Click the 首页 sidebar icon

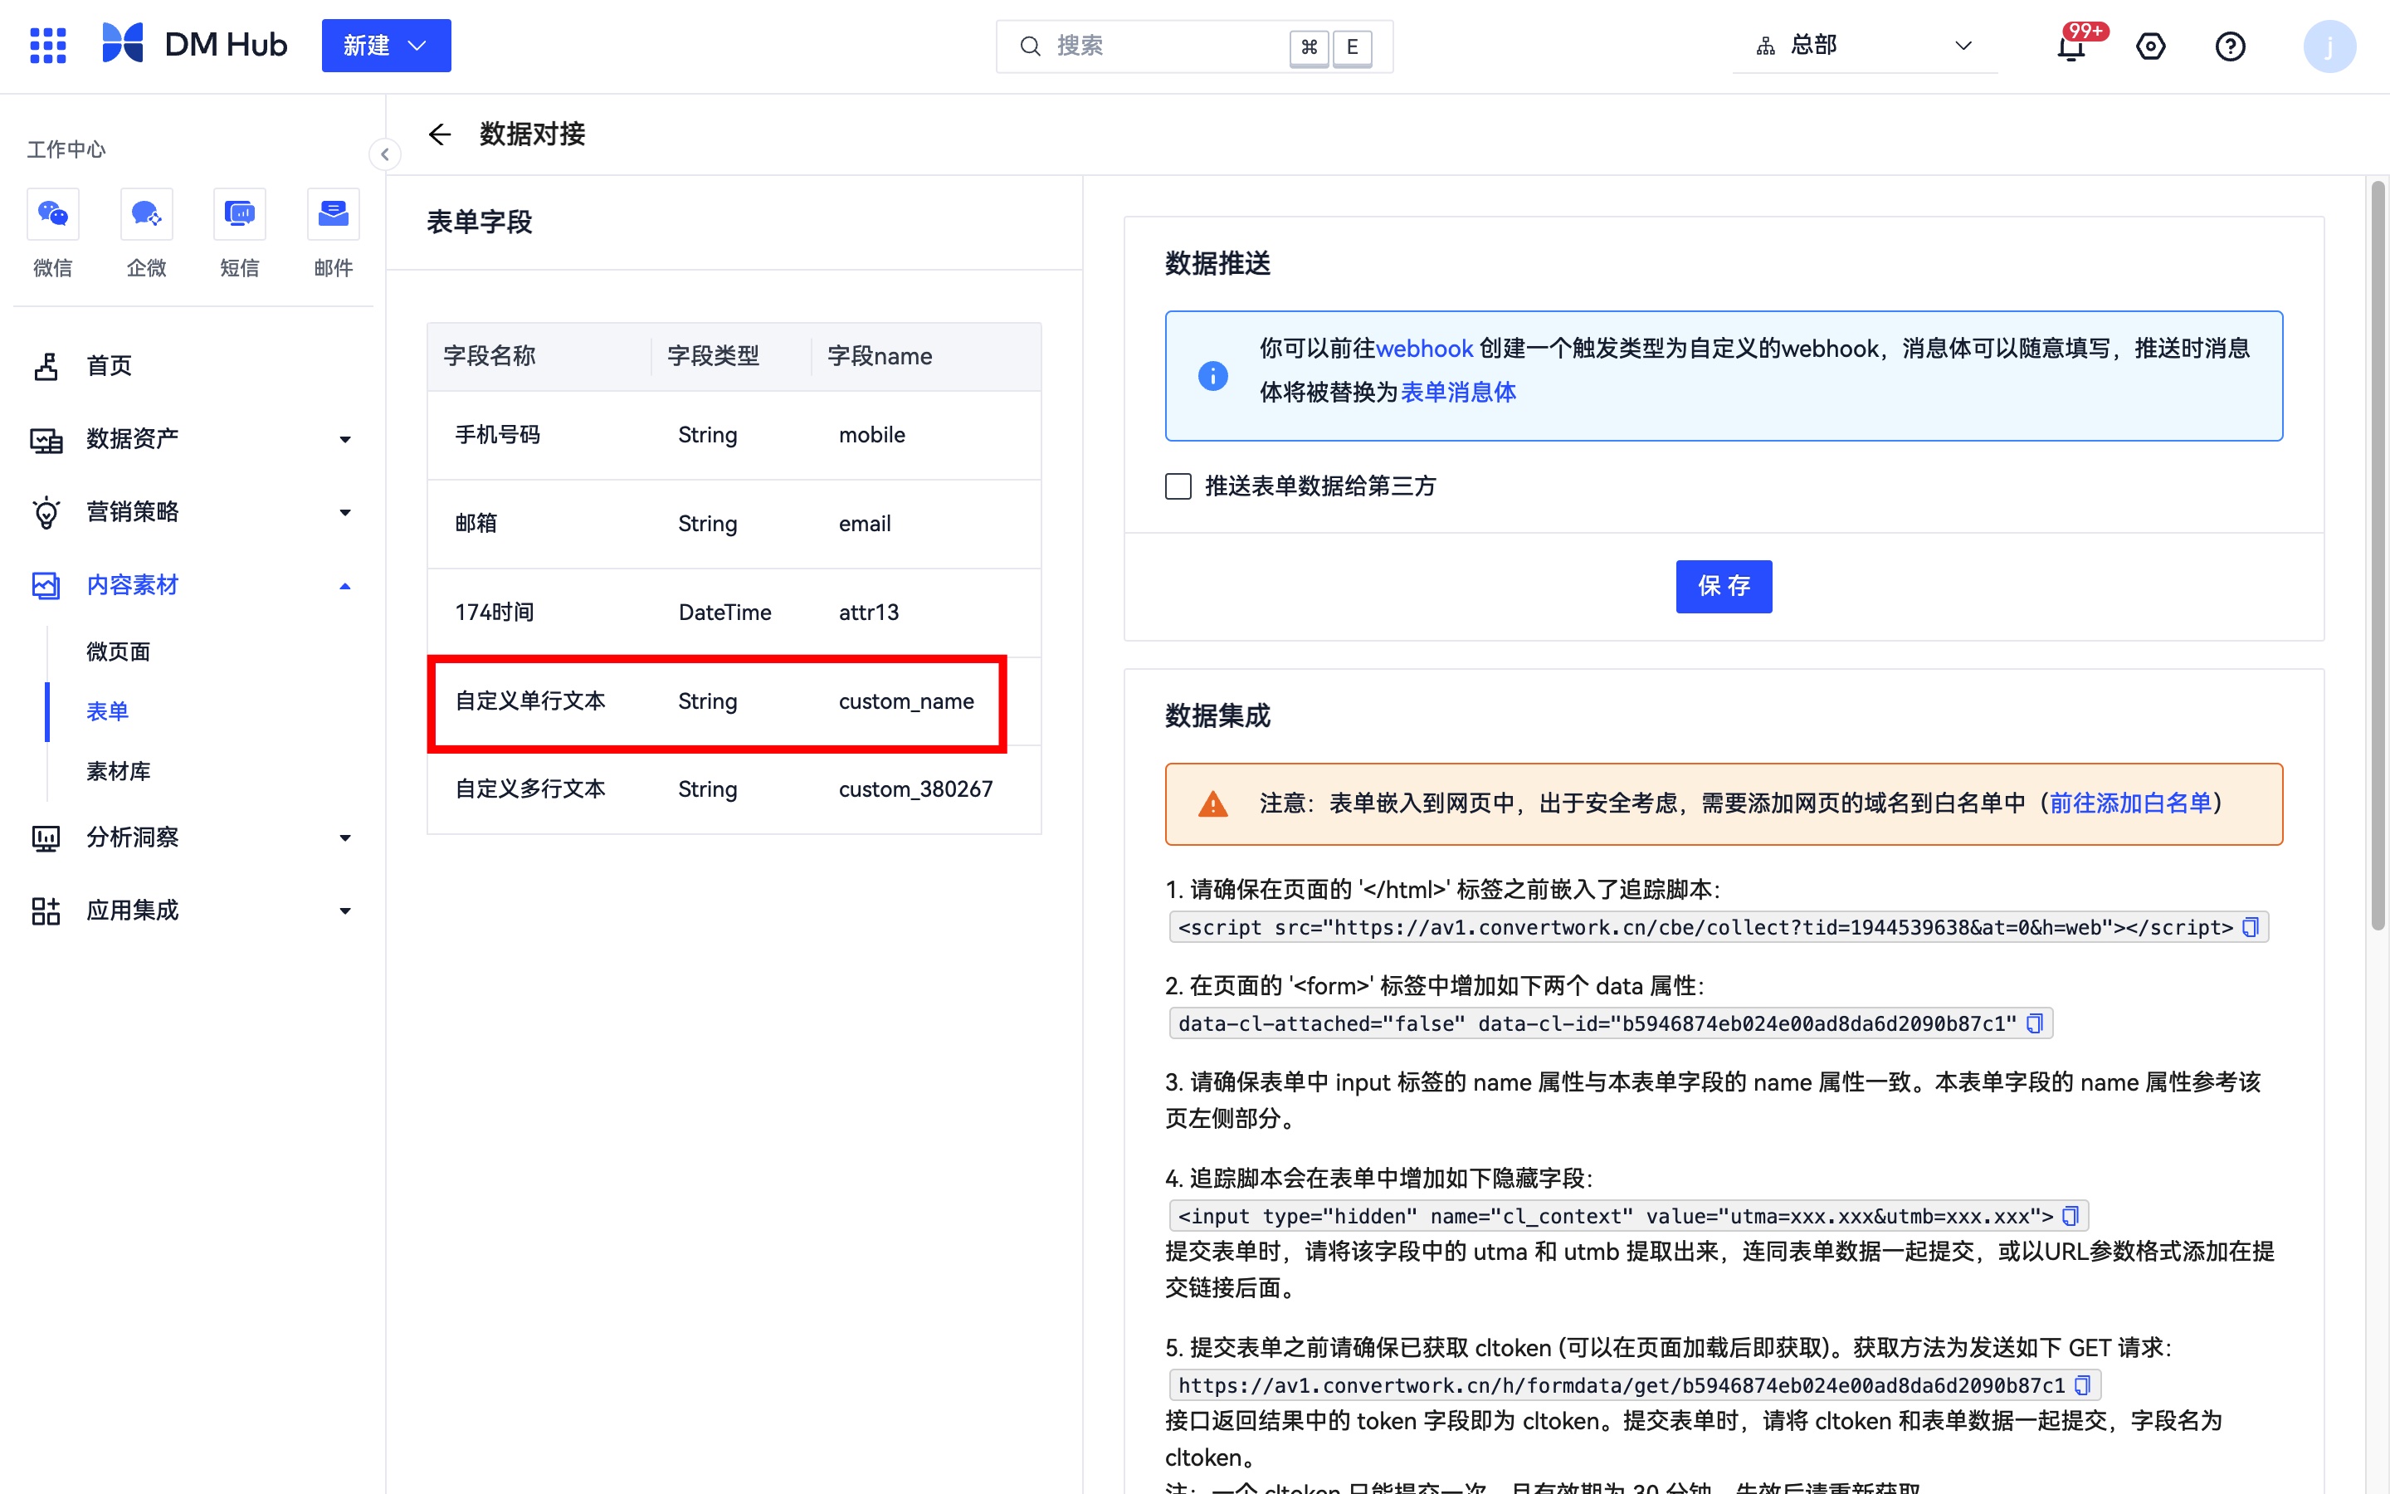pyautogui.click(x=46, y=367)
